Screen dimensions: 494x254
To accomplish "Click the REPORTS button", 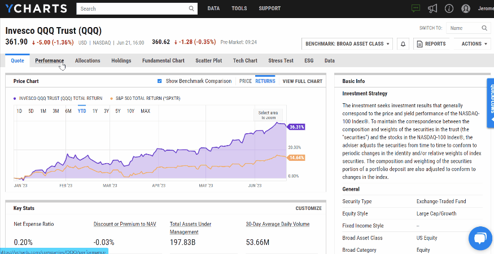I will (x=430, y=44).
